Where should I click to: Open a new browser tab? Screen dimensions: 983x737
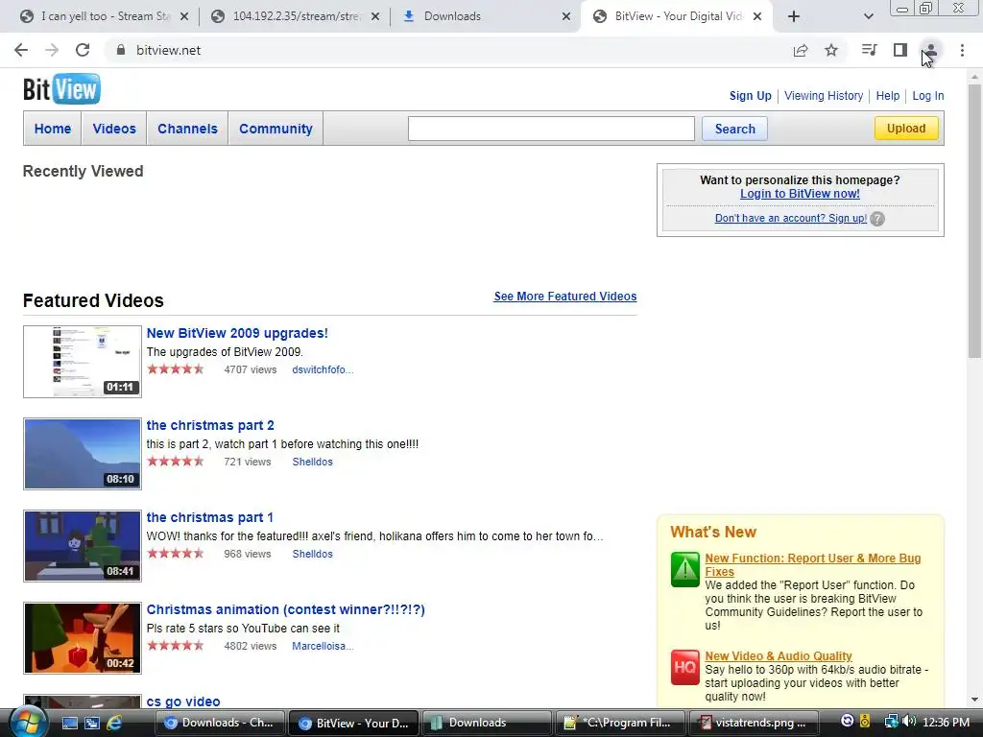click(x=794, y=16)
